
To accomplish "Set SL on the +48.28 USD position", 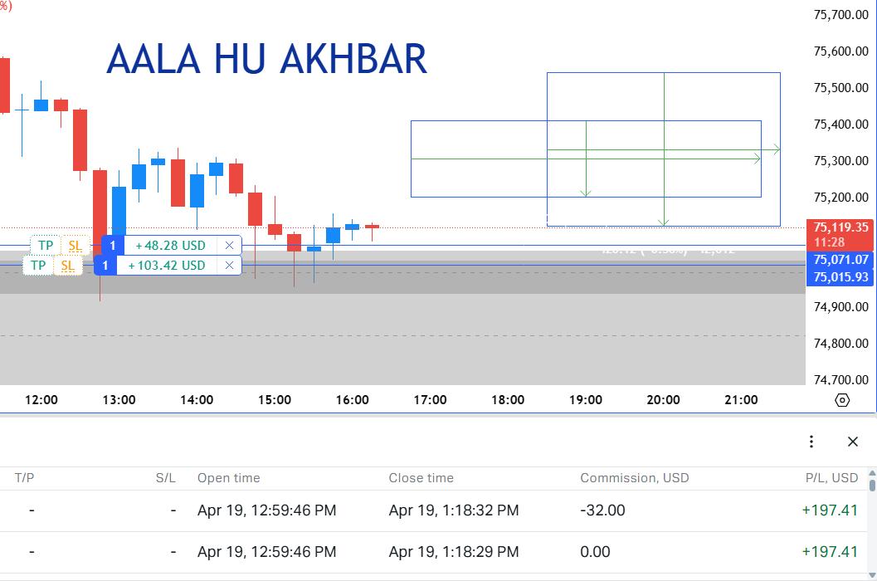I will click(75, 246).
